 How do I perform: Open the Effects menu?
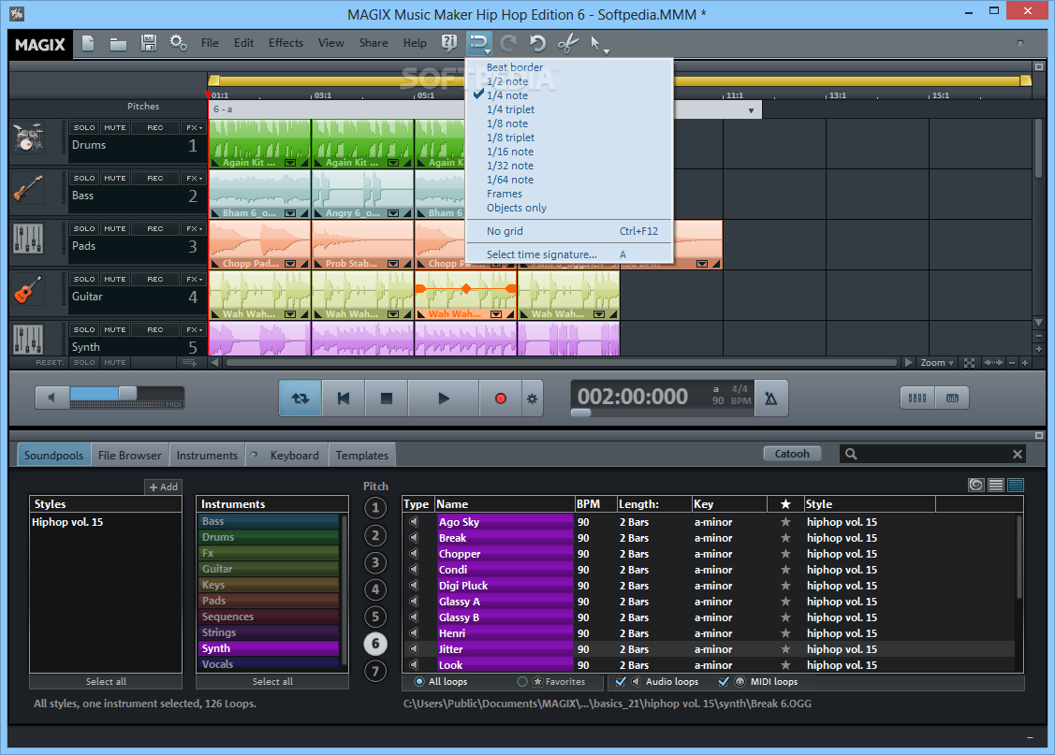click(286, 43)
